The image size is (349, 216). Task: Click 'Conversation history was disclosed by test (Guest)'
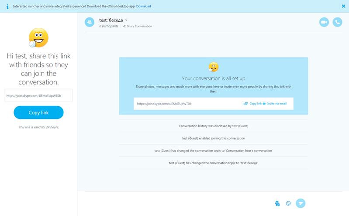point(214,126)
